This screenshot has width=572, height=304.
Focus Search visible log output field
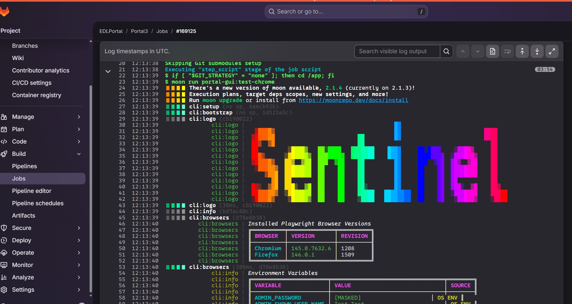pyautogui.click(x=397, y=51)
